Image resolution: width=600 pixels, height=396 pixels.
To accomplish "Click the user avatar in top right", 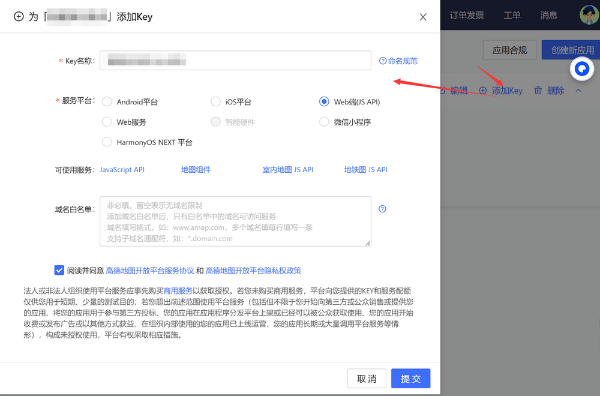I will click(x=589, y=15).
